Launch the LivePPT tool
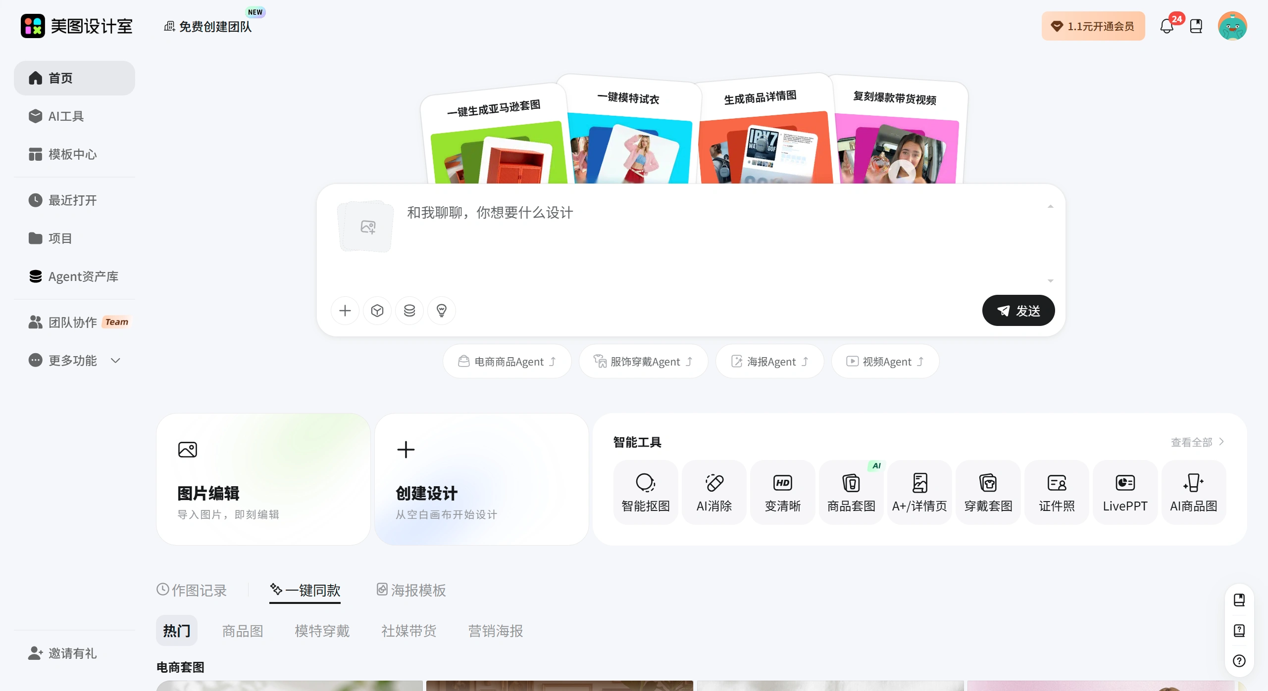Image resolution: width=1268 pixels, height=691 pixels. (x=1124, y=492)
